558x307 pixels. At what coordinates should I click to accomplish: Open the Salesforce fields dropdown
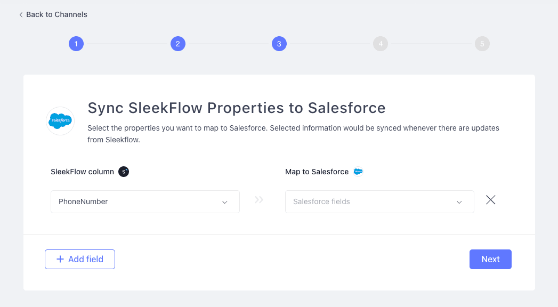coord(373,201)
